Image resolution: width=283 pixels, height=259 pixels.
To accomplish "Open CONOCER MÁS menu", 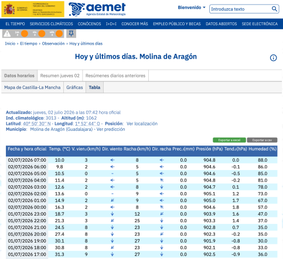I will (135, 24).
